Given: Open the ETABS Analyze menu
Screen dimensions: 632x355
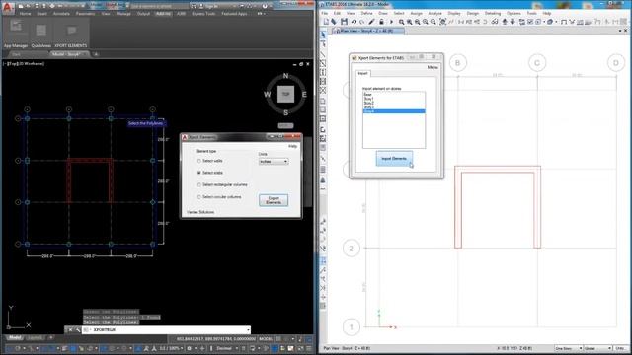Looking at the screenshot, I should [x=434, y=13].
